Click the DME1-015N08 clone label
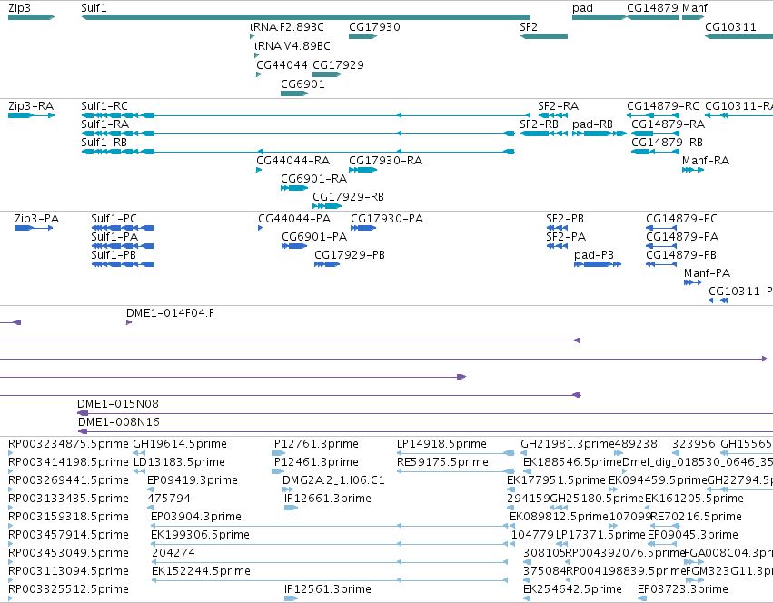The width and height of the screenshot is (773, 603). tap(118, 404)
